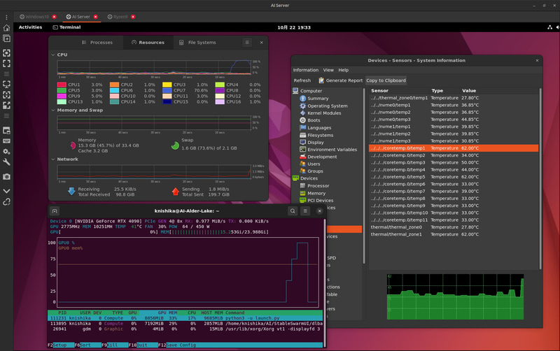The width and height of the screenshot is (560, 351).
Task: Click the wrench tools icon in sidebar
Action: tap(6, 162)
